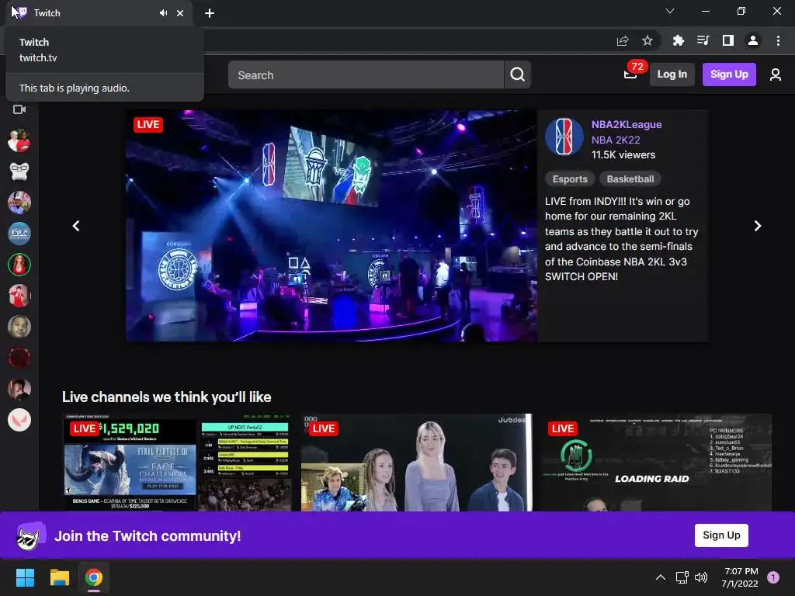Click the Log In button

[672, 74]
